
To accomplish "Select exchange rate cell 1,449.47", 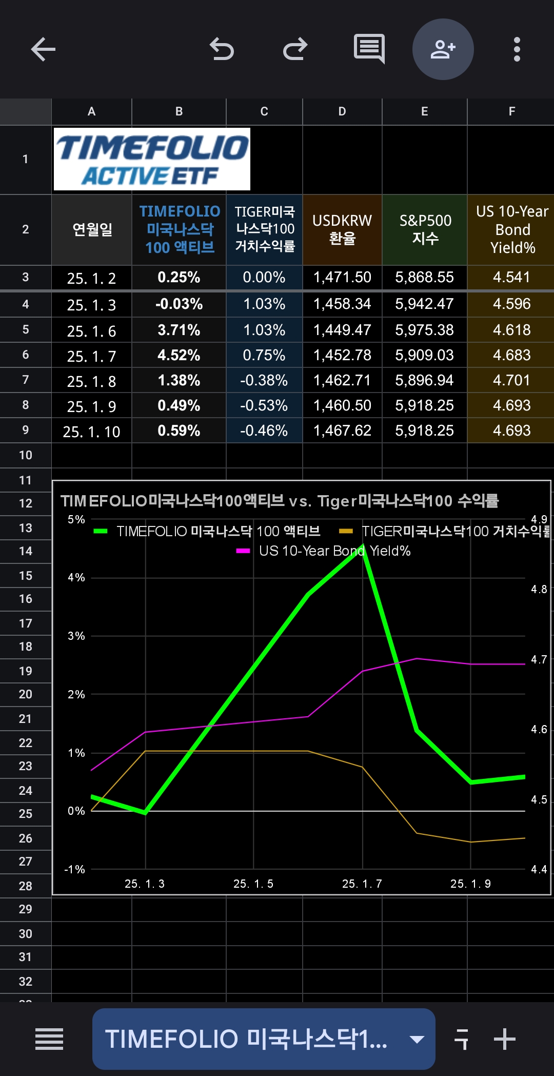I will coord(342,330).
